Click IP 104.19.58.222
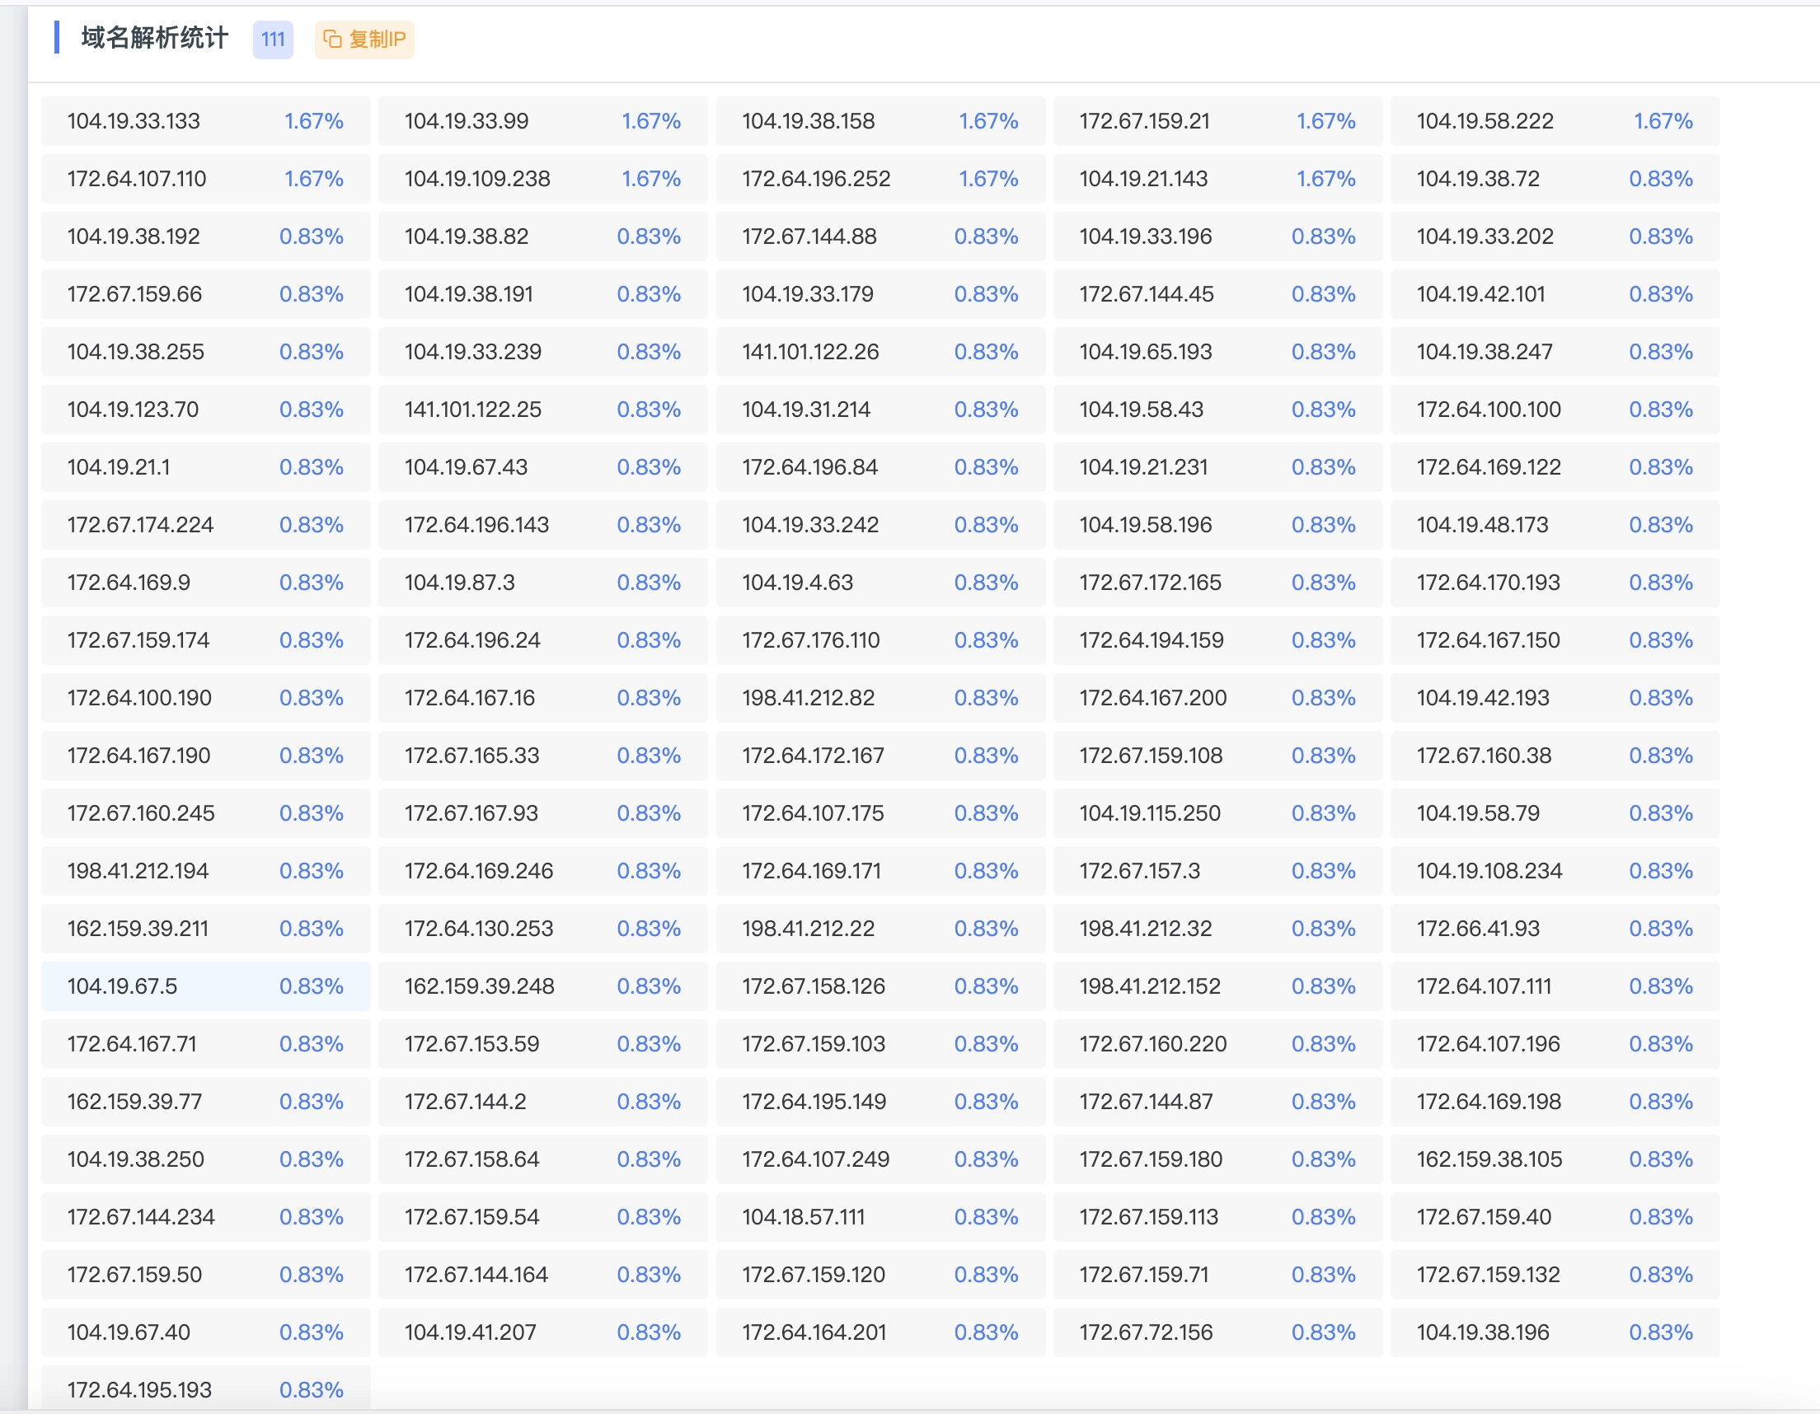1820x1414 pixels. point(1555,121)
